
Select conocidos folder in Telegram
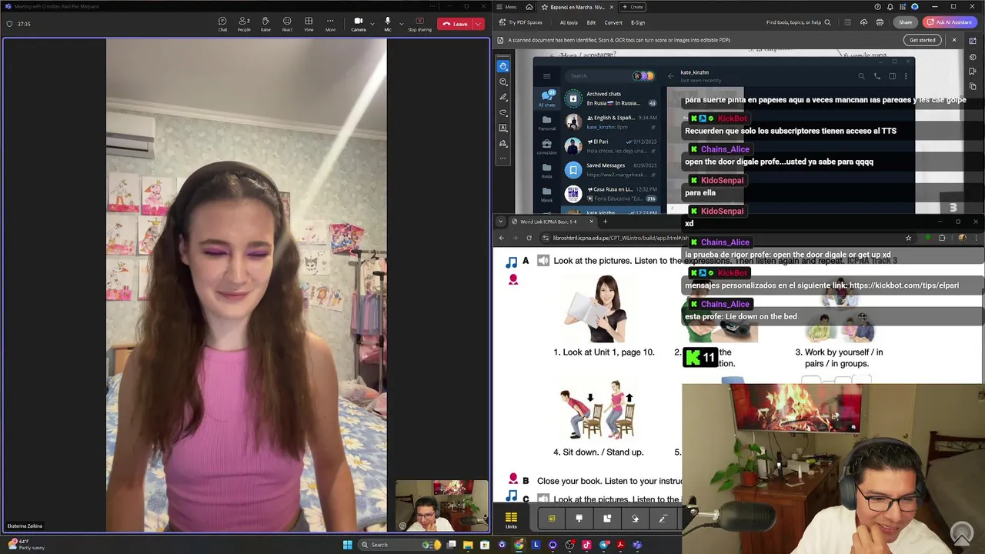point(546,146)
